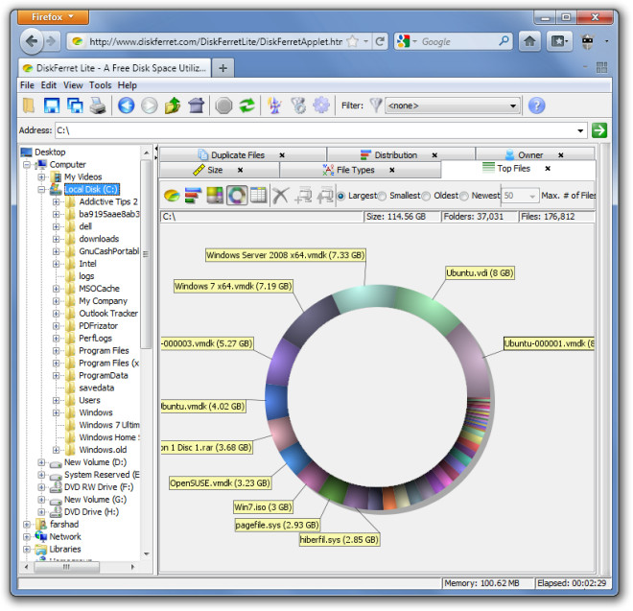Screen dimensions: 633x611
Task: Select the downloads folder in tree
Action: pos(99,239)
